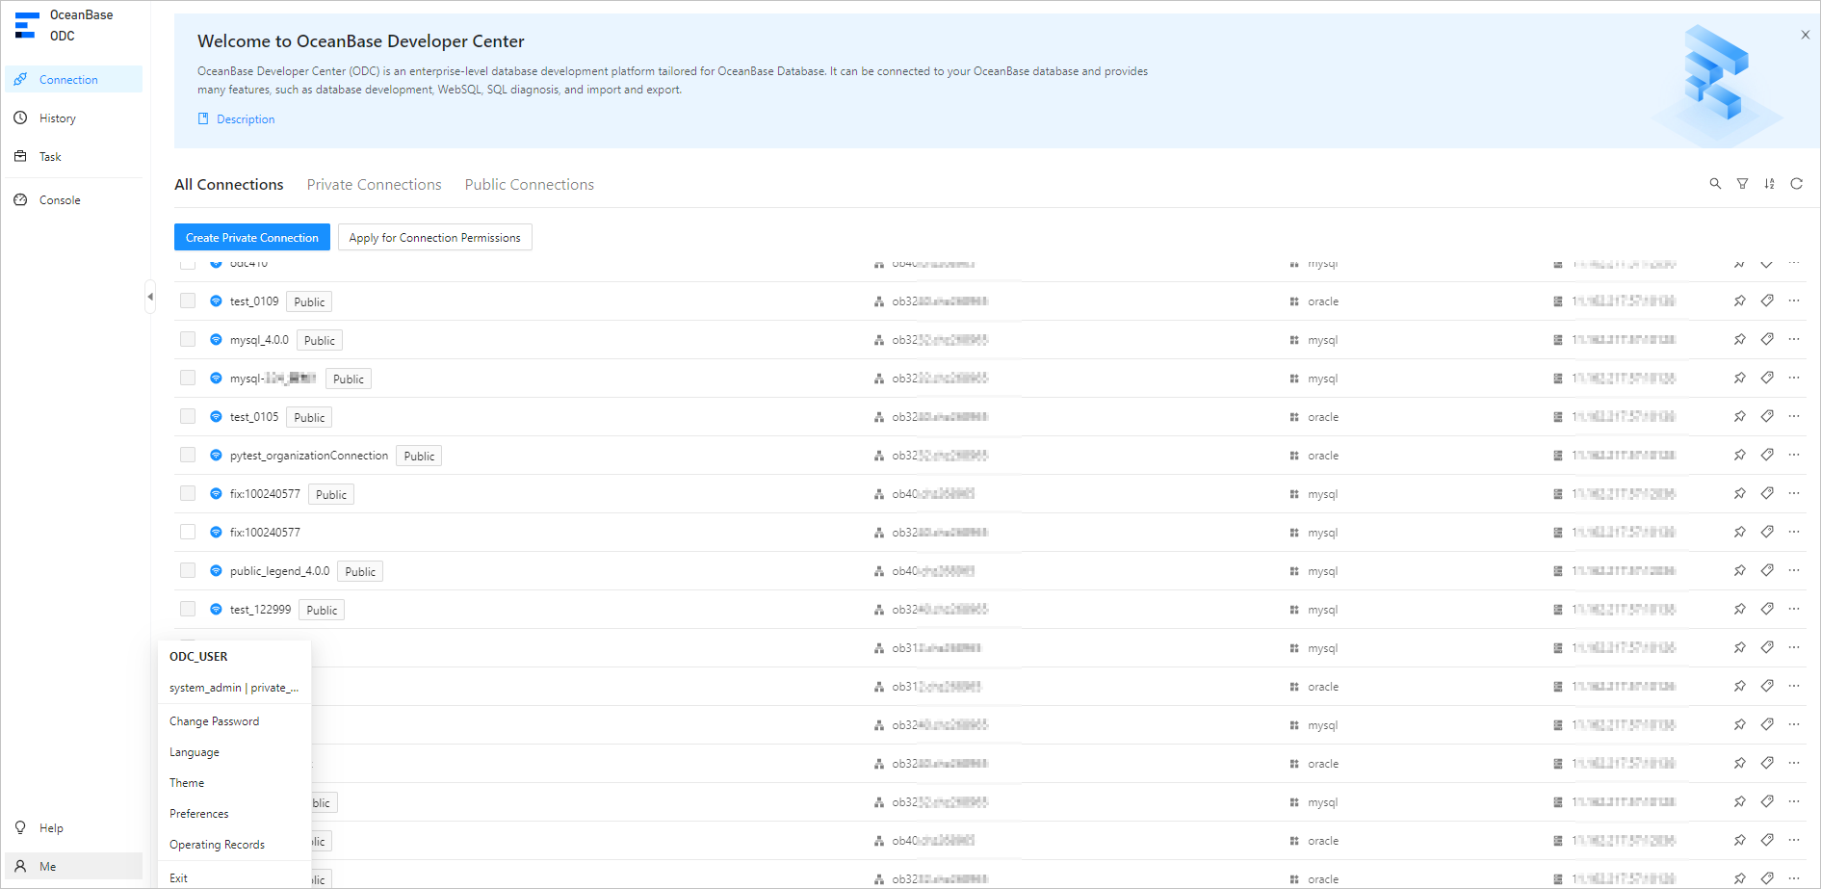This screenshot has width=1821, height=889.
Task: Open the History page in the sidebar
Action: pos(58,118)
